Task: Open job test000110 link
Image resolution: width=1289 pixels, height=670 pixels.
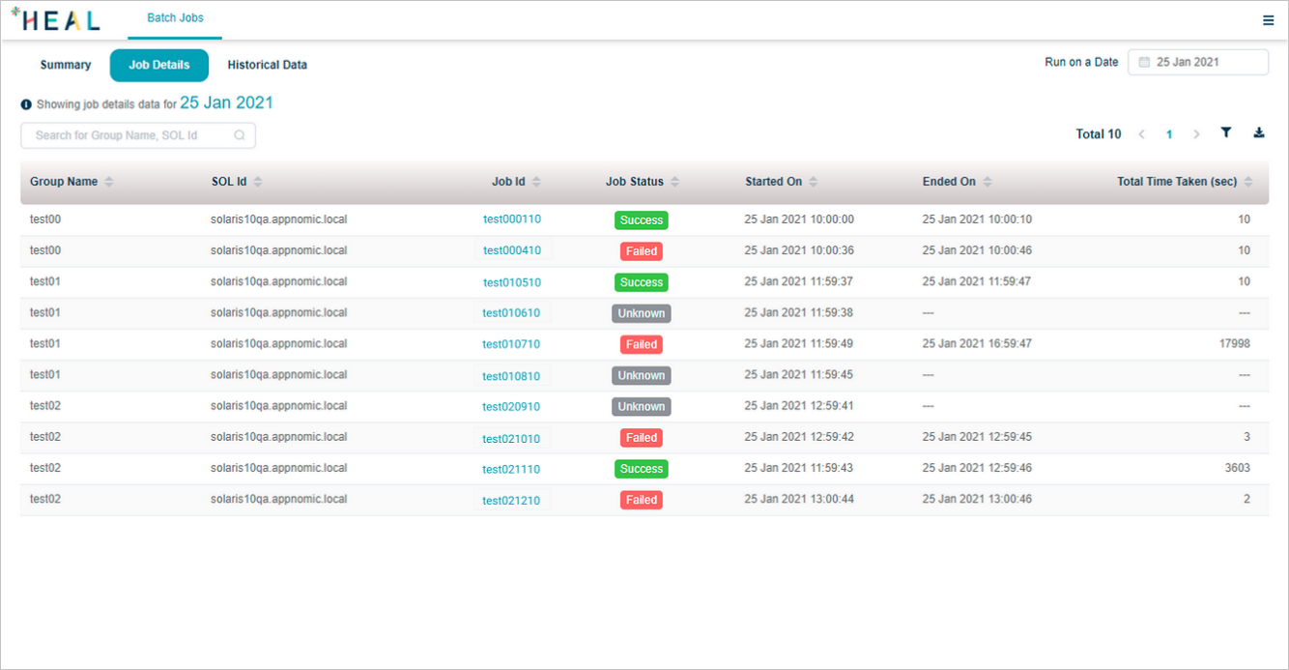Action: click(512, 219)
